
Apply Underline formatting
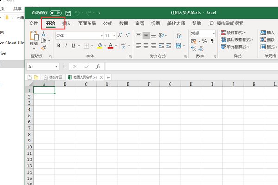click(x=74, y=45)
